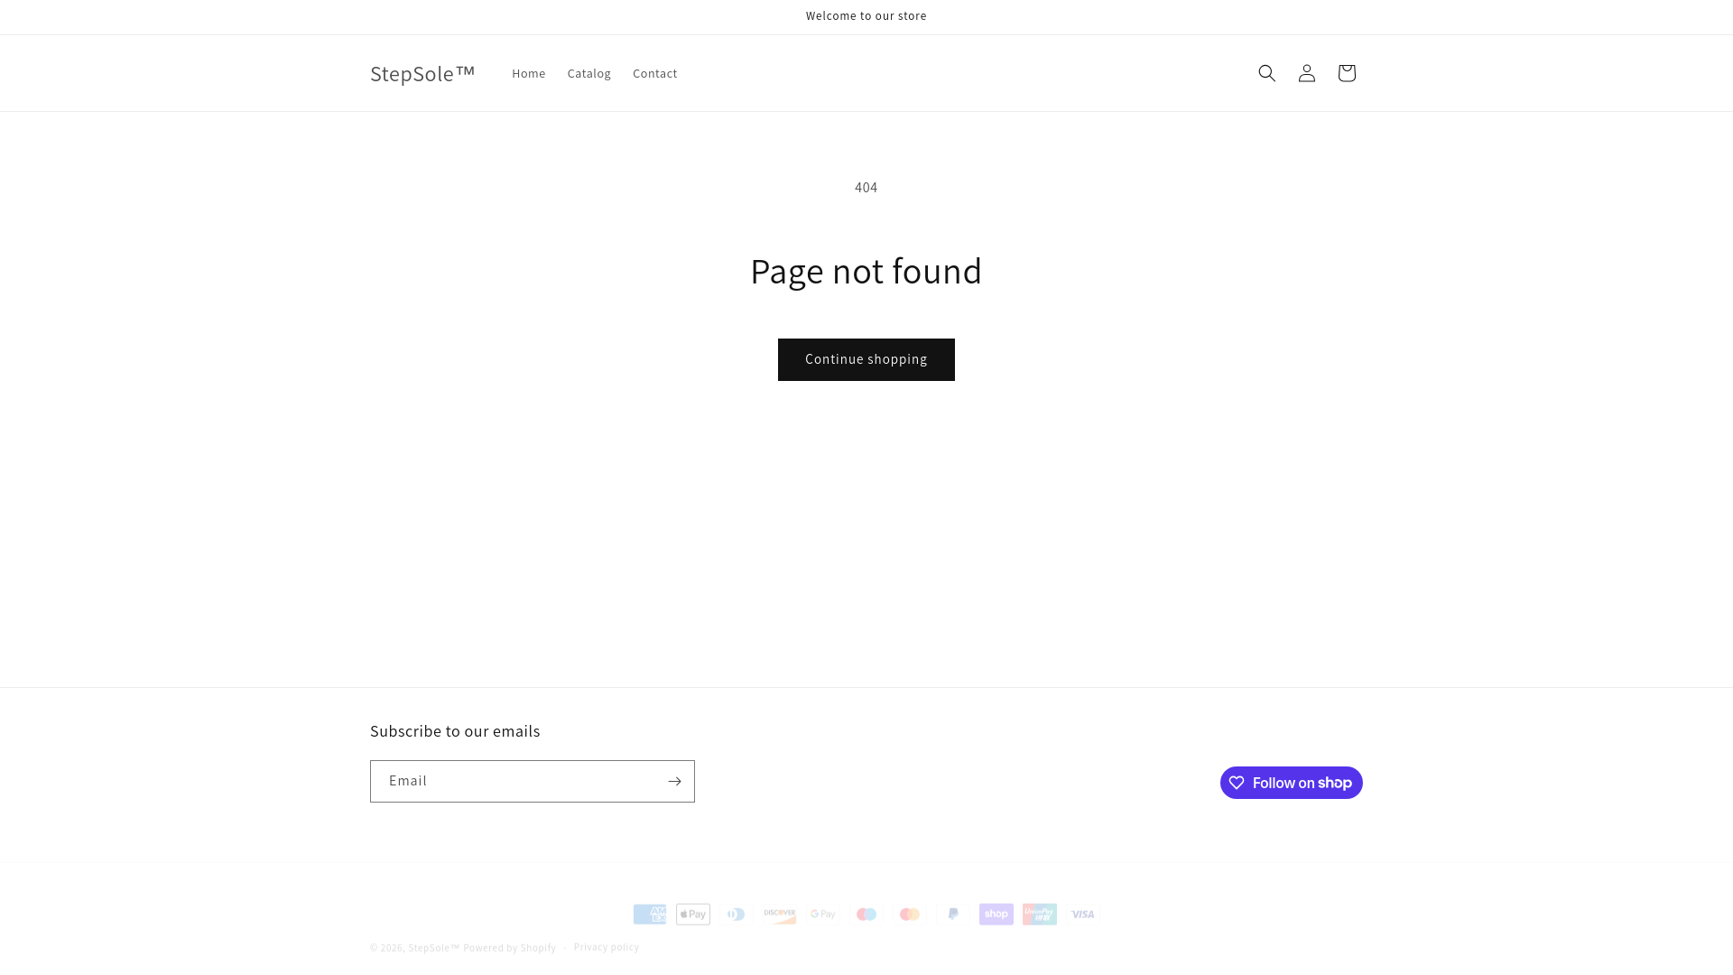Click the 'Welcome to our store' announcement

click(866, 16)
